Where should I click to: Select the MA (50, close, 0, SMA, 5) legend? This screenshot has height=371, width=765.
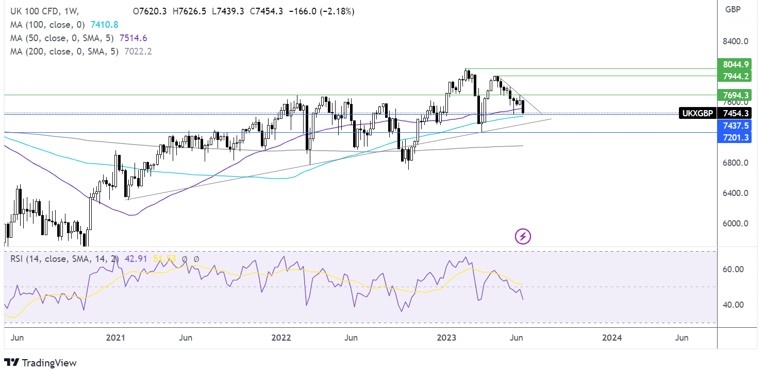[x=63, y=38]
